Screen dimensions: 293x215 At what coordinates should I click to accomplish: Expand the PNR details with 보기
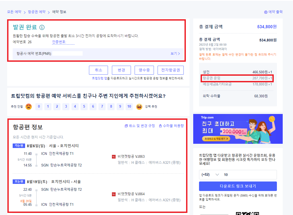point(175,54)
